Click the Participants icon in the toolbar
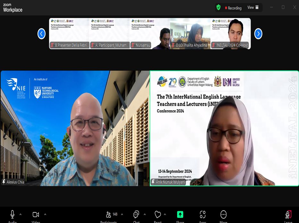Image resolution: width=299 pixels, height=223 pixels. click(x=108, y=214)
